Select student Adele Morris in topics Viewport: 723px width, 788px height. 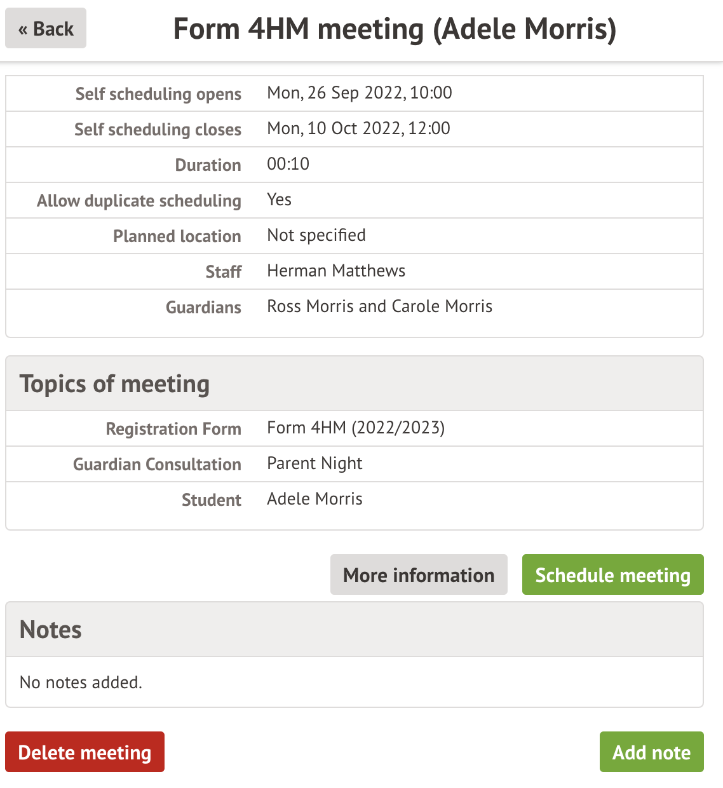coord(314,499)
